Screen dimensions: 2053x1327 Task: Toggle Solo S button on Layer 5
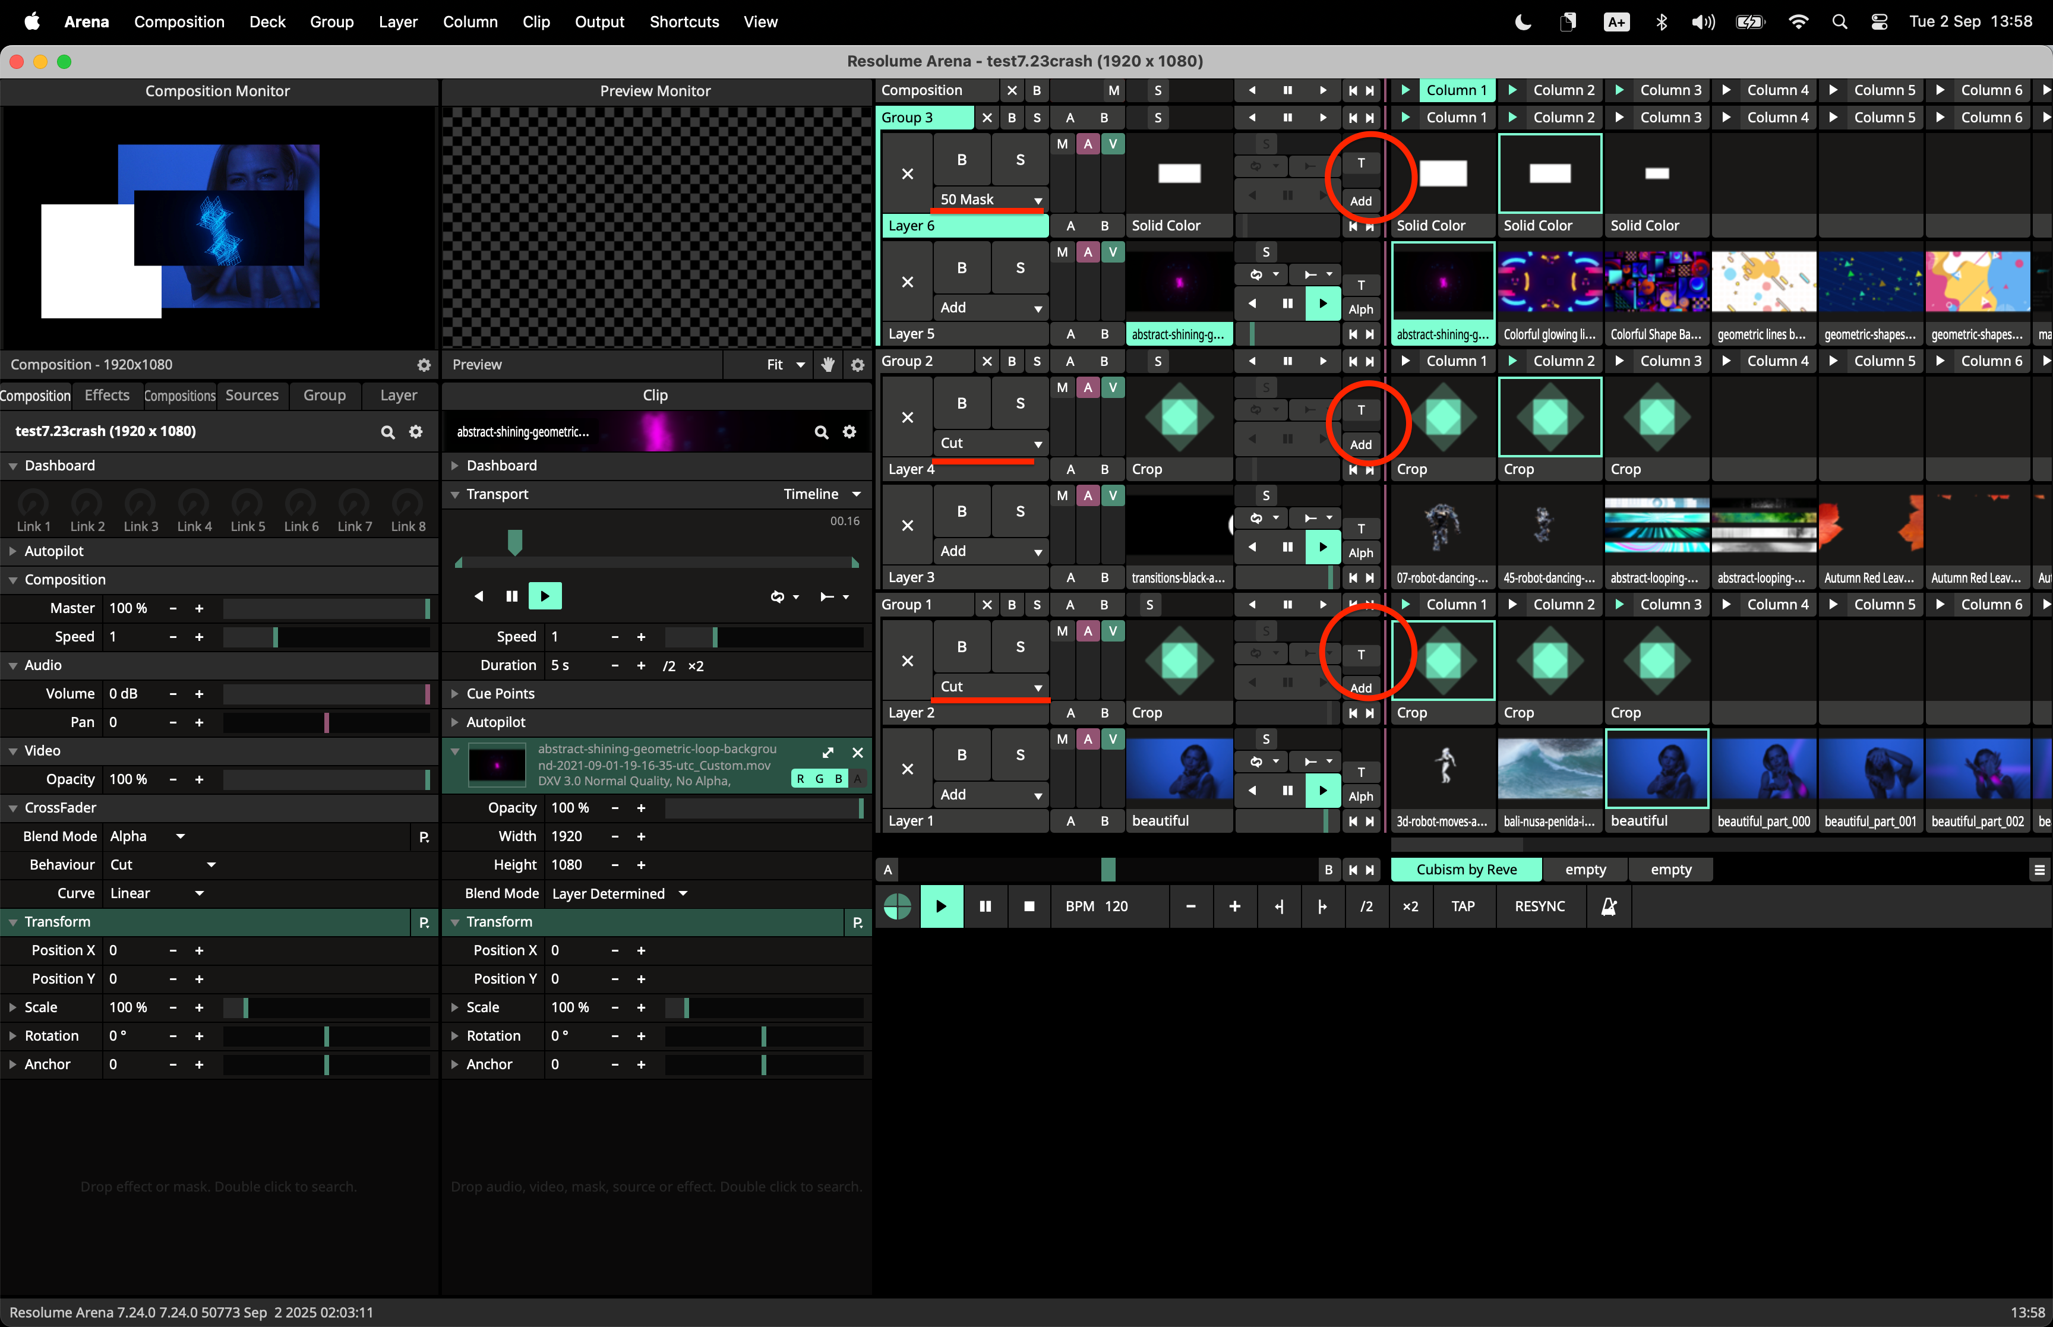point(1020,268)
